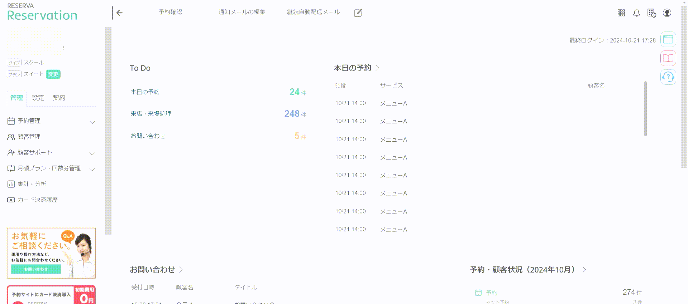Switch to the 管理 tab
This screenshot has height=304, width=688.
16,98
